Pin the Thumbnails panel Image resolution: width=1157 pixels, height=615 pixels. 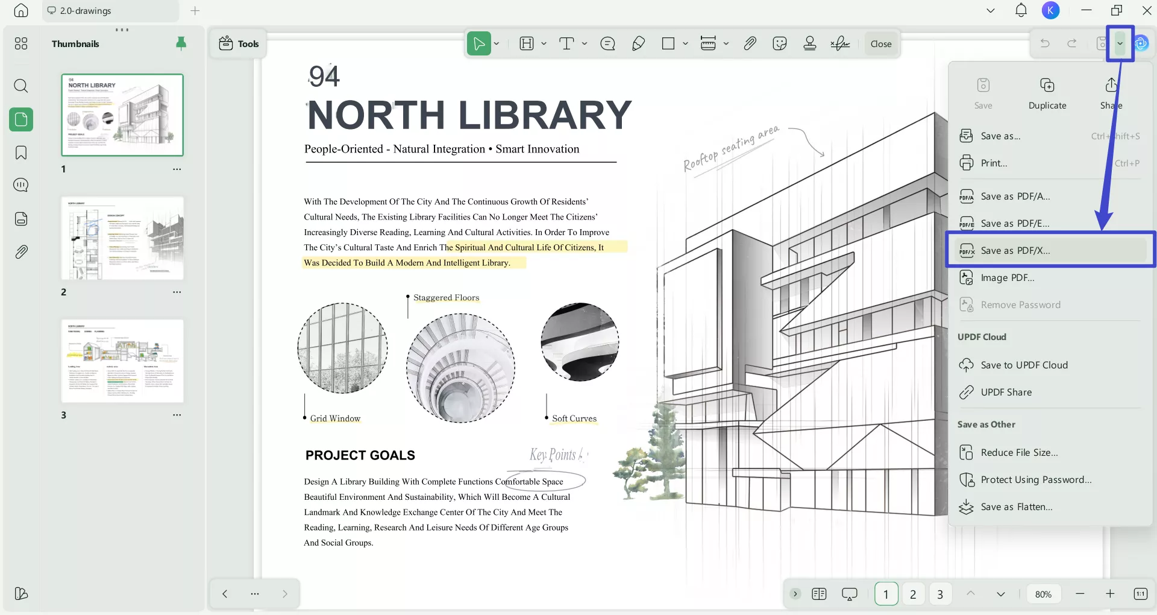181,43
